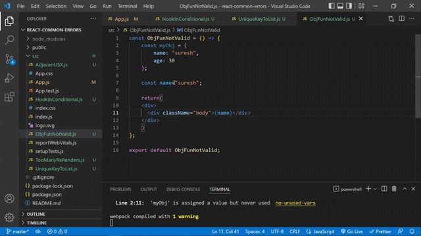This screenshot has width=421, height=236.
Task: Expand the public folder
Action: (61, 47)
